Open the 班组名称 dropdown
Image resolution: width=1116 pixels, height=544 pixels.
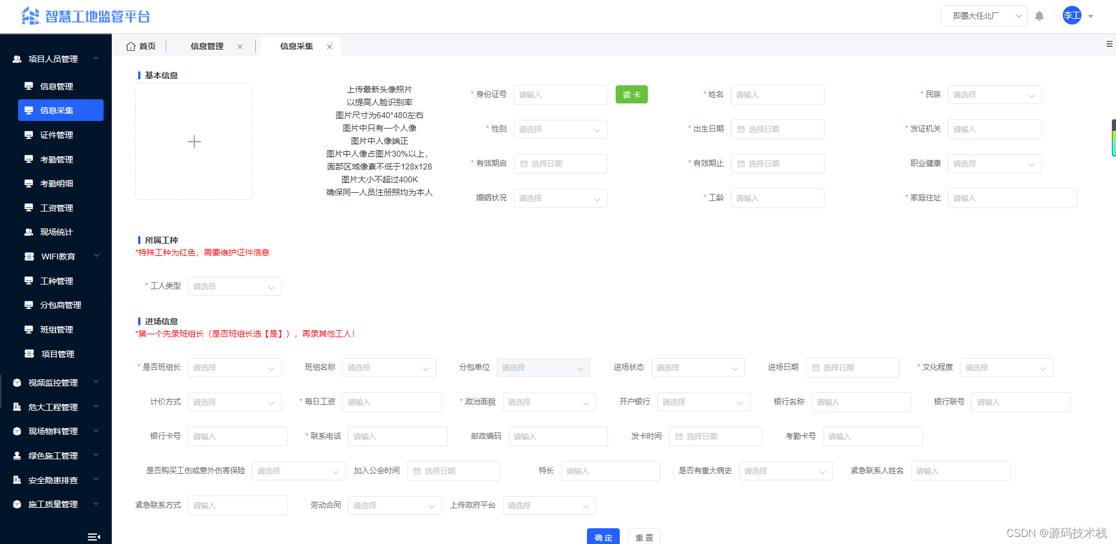[389, 368]
